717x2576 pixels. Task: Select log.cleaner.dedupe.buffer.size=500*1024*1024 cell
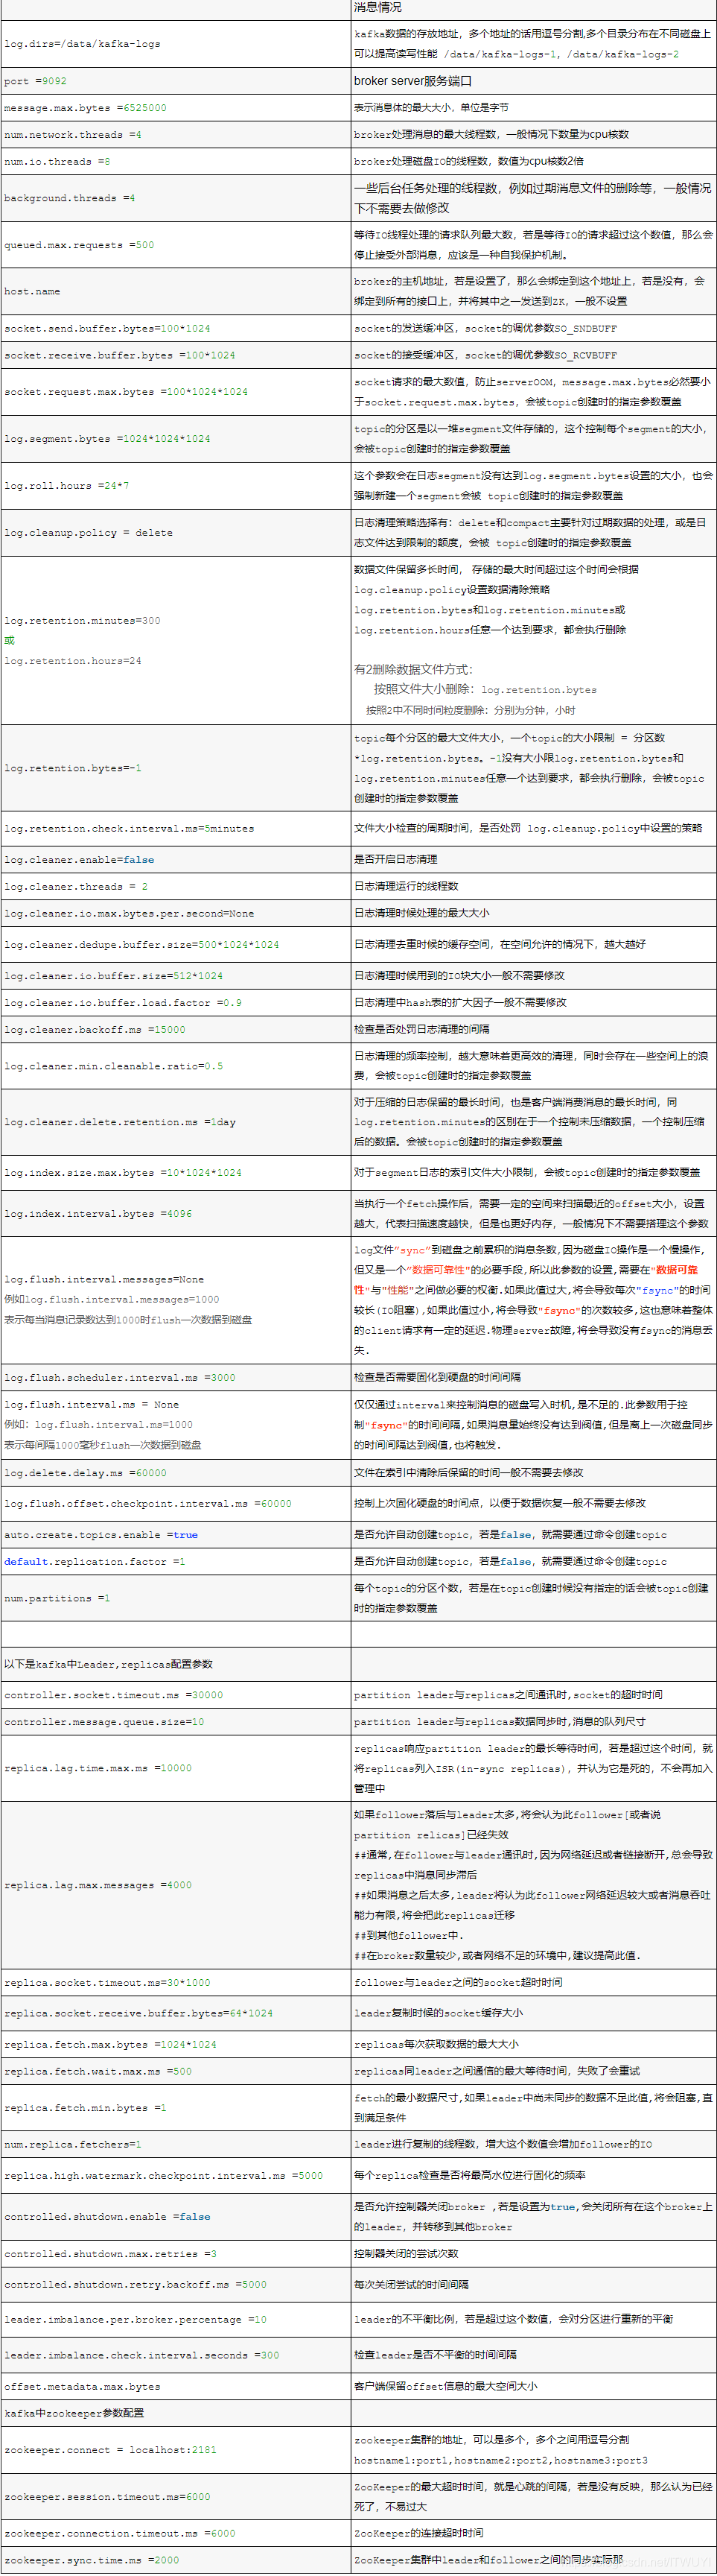tap(175, 945)
